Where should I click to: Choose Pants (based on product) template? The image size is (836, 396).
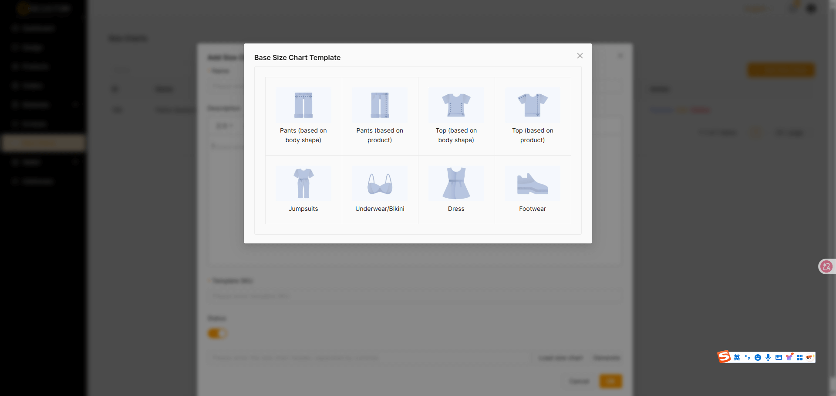(380, 116)
